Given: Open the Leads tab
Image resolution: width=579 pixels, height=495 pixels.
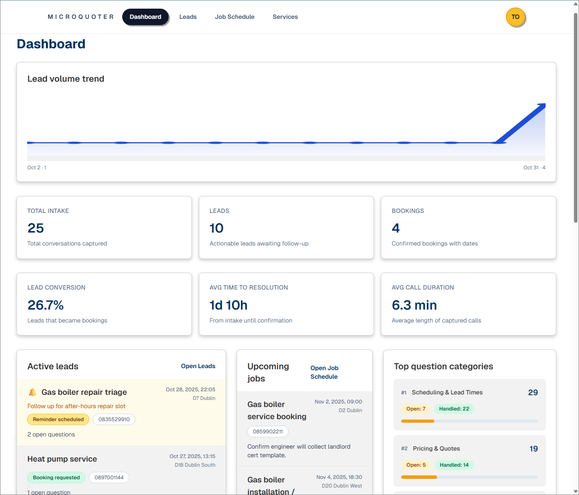Looking at the screenshot, I should tap(188, 17).
